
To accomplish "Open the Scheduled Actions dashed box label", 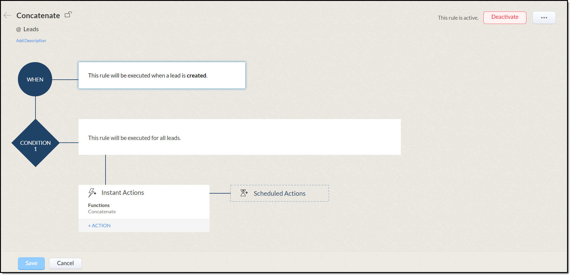I will point(279,193).
